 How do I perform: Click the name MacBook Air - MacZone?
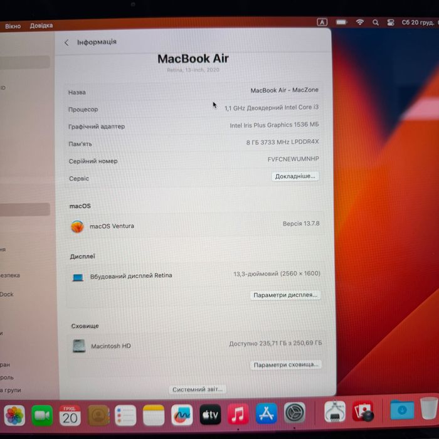284,90
